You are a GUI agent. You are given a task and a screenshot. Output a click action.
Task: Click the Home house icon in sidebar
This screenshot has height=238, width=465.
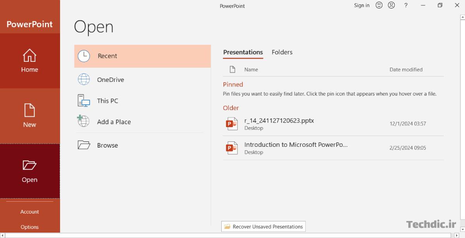click(x=29, y=56)
